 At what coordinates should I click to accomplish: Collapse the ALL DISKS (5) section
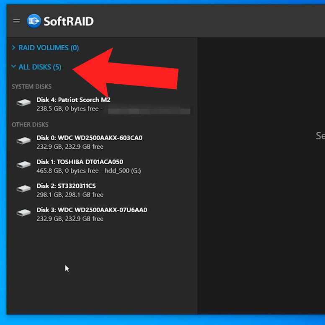pyautogui.click(x=13, y=67)
